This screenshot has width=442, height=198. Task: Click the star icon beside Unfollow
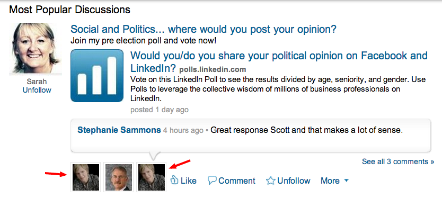pos(270,181)
